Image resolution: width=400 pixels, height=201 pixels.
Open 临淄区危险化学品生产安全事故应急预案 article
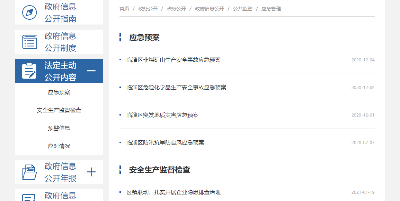[x=176, y=88]
